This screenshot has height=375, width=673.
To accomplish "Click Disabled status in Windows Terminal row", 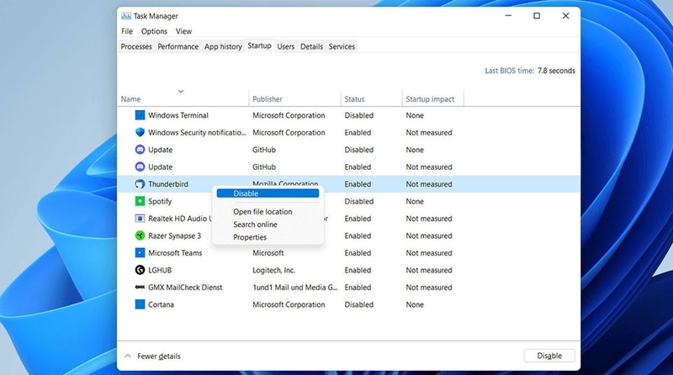I will 359,115.
